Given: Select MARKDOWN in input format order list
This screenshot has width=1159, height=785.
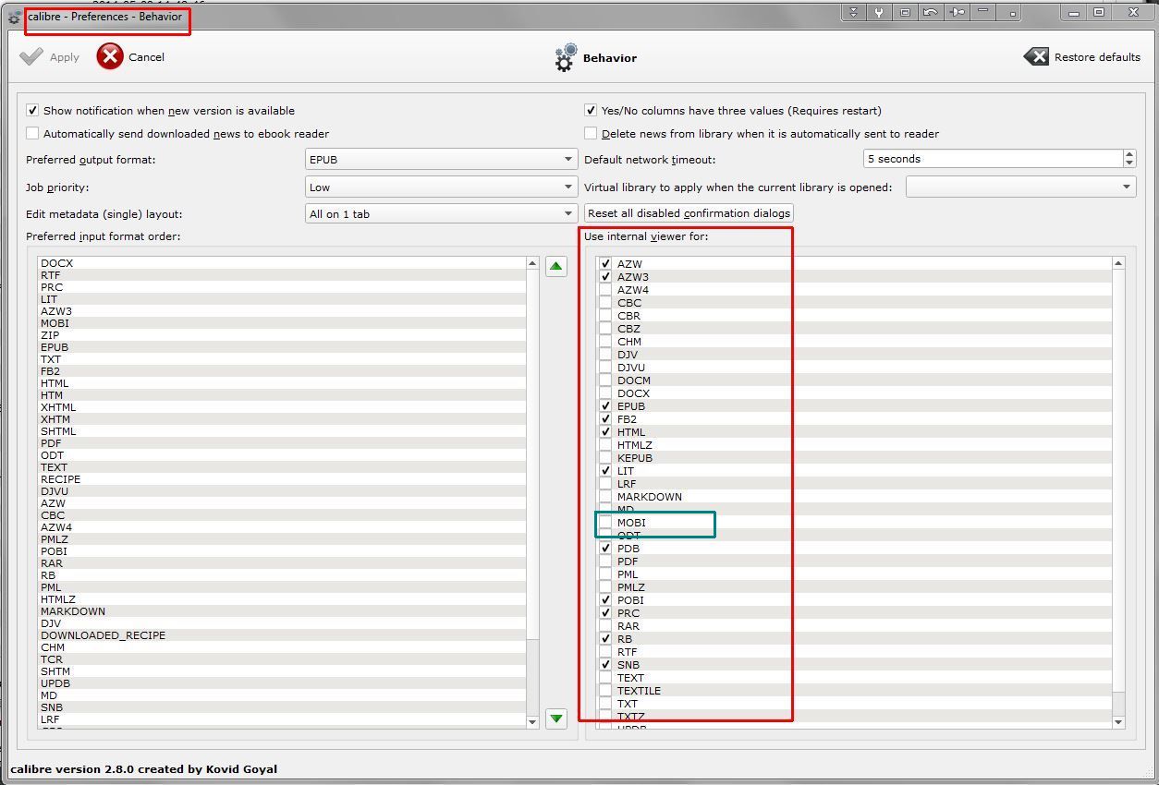Looking at the screenshot, I should tap(282, 611).
